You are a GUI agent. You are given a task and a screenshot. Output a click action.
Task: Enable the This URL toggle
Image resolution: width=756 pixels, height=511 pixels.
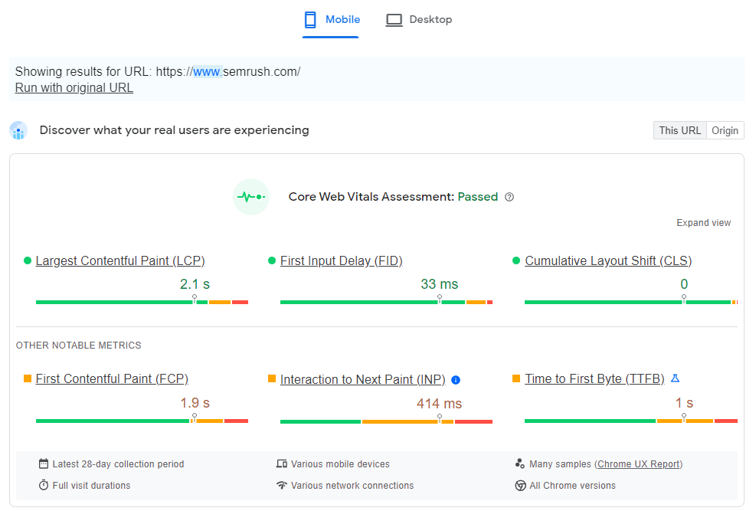pos(679,130)
